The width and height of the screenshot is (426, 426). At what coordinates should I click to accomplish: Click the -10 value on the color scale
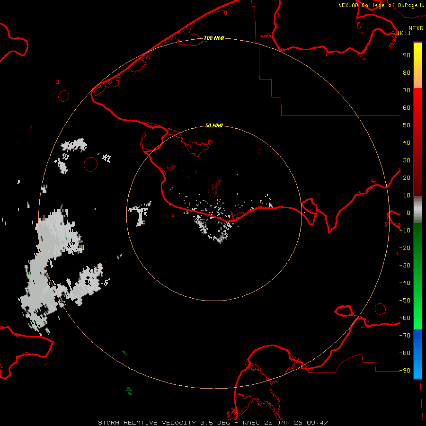[x=405, y=231]
